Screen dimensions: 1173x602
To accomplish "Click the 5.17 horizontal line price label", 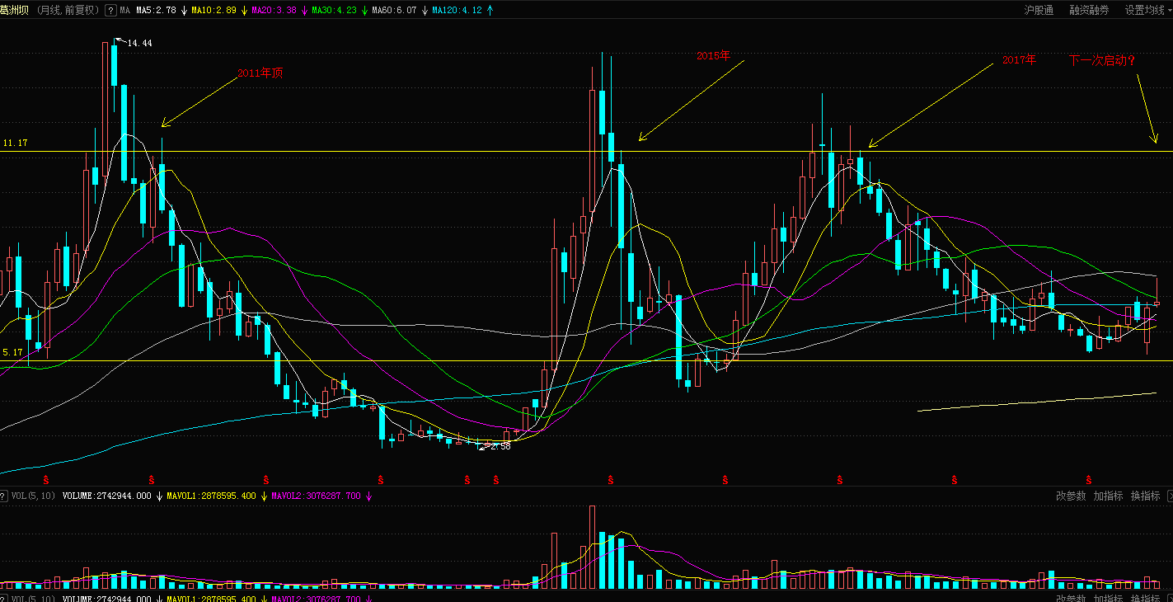I will pos(12,352).
